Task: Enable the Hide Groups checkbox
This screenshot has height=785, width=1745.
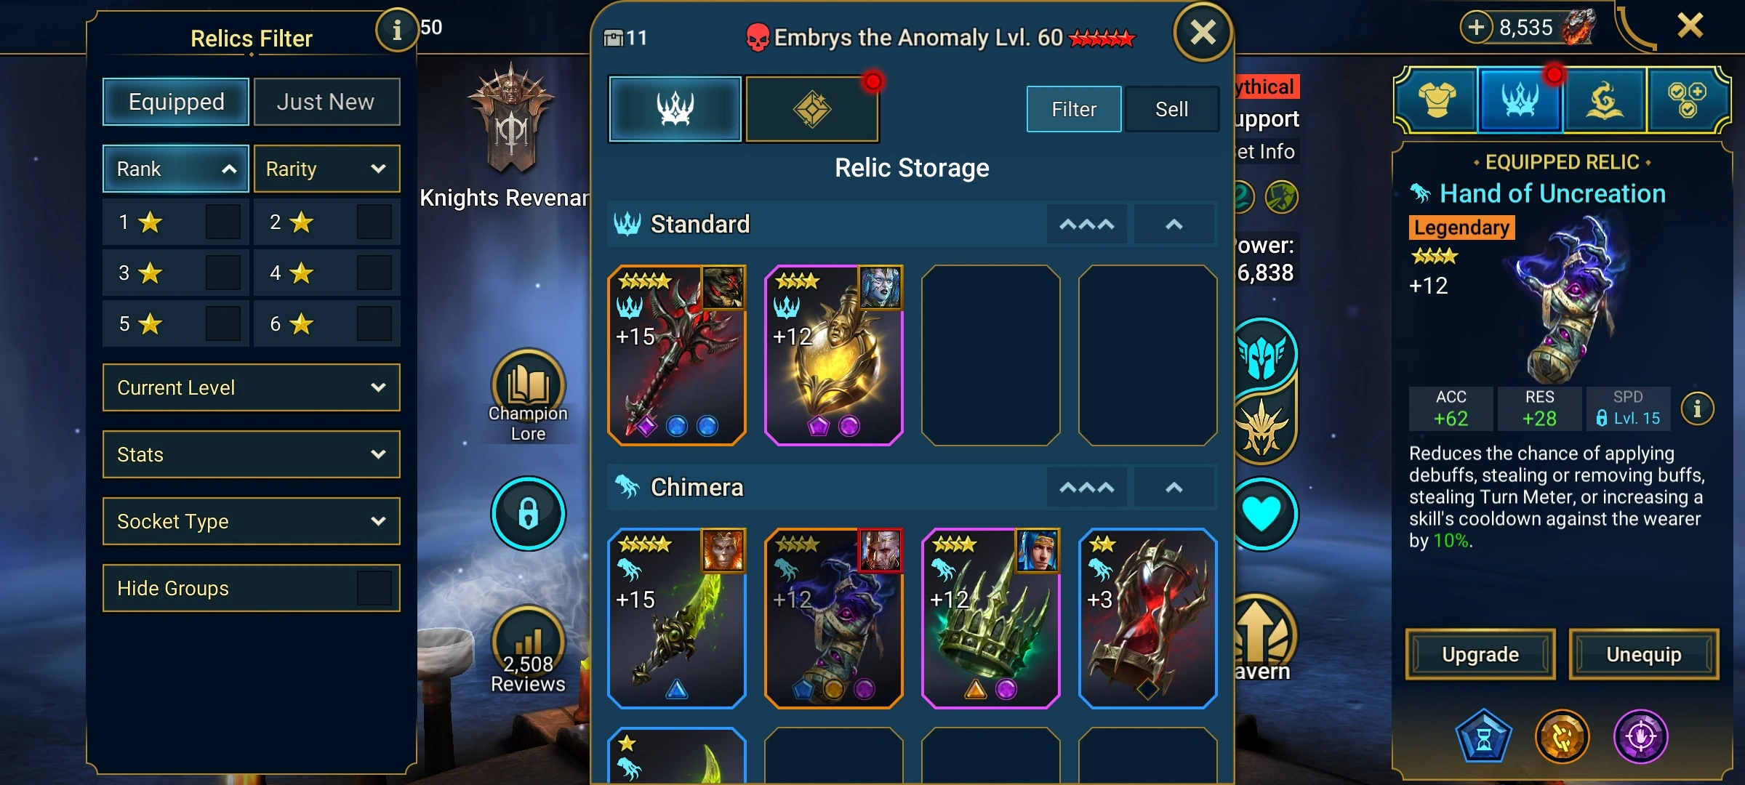Action: 374,588
